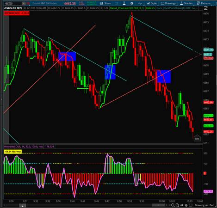The height and width of the screenshot is (208, 217).
Task: Click the Dans2_PriceLevel study label
Action: click(127, 8)
